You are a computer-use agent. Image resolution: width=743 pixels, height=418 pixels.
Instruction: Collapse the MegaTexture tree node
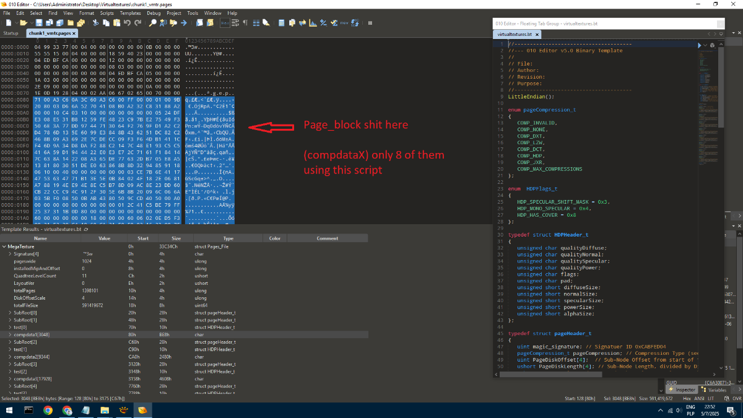click(x=4, y=246)
